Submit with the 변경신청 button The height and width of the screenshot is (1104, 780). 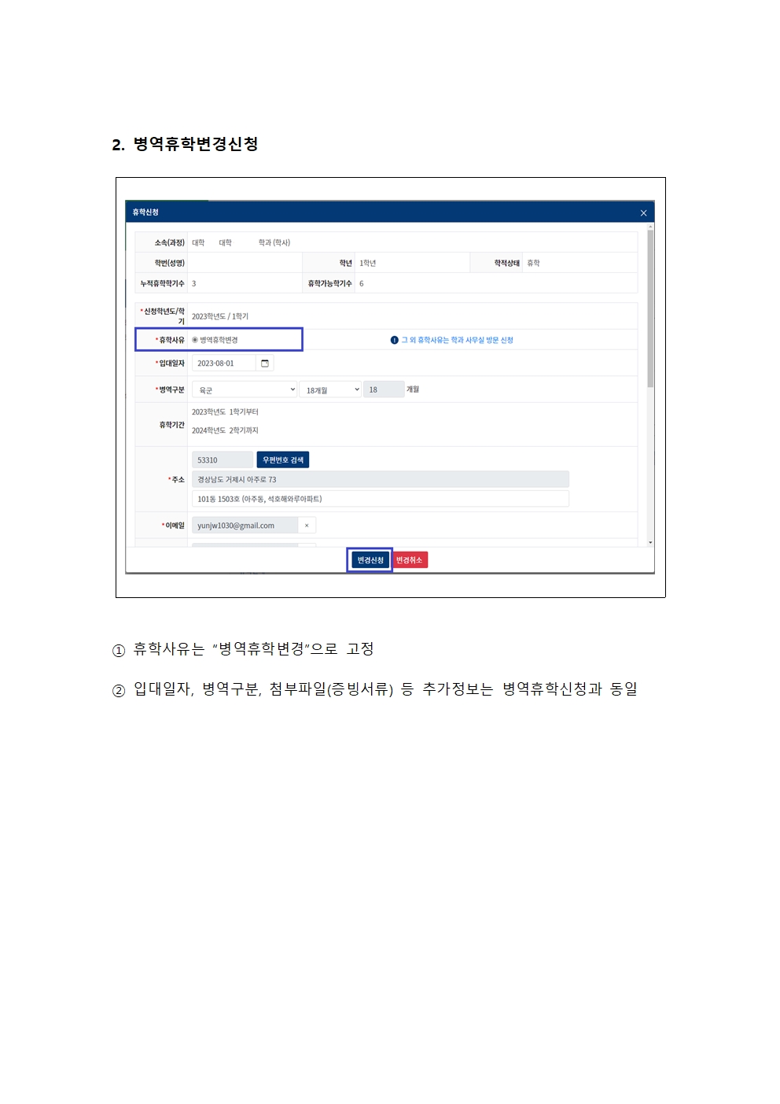click(x=370, y=560)
